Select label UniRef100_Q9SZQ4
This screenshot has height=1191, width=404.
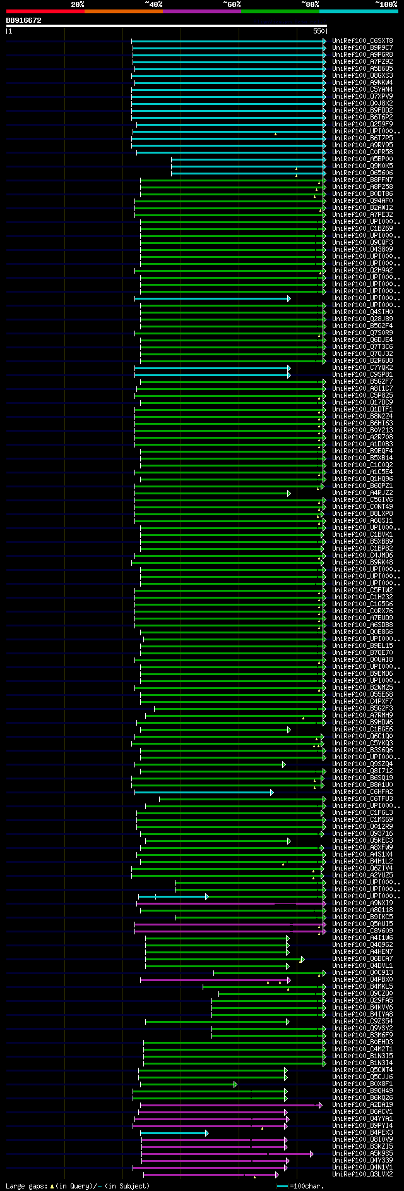pos(362,764)
